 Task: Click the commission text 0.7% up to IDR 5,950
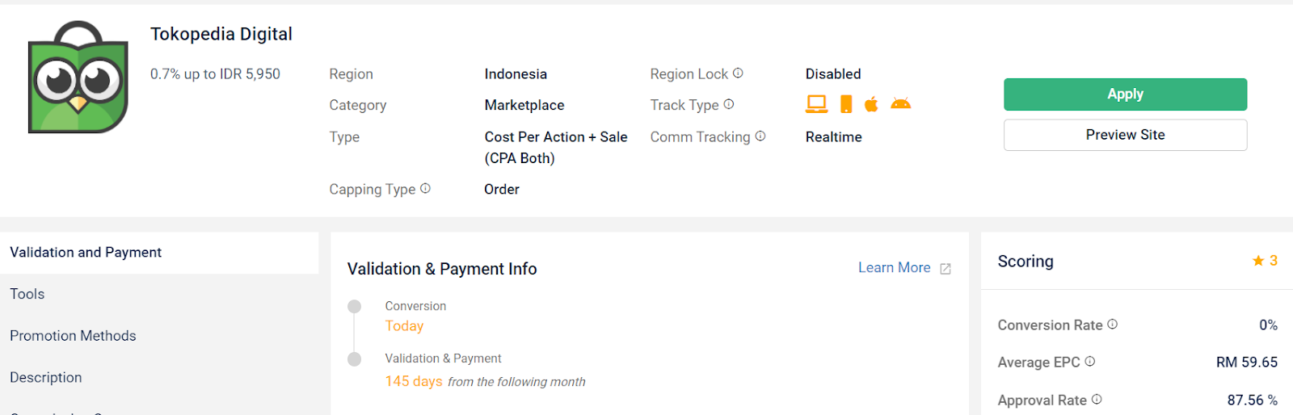pos(215,74)
